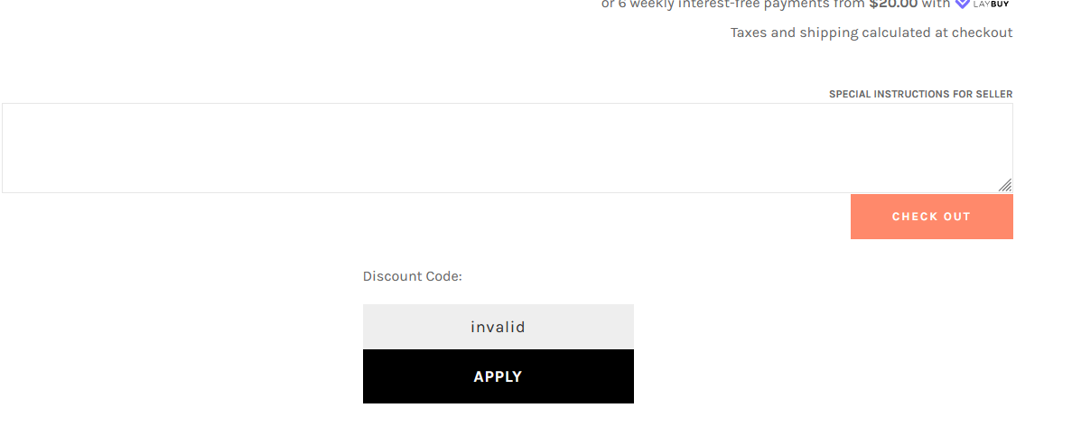Click the word 'SELLER' in the instructions heading
Screen dimensions: 1081x445
[x=995, y=94]
